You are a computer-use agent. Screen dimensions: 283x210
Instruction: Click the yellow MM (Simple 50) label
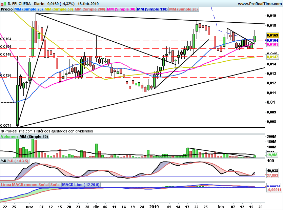59,9
